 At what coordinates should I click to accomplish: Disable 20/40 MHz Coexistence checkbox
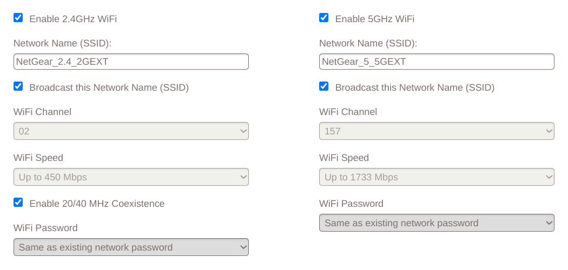[18, 202]
